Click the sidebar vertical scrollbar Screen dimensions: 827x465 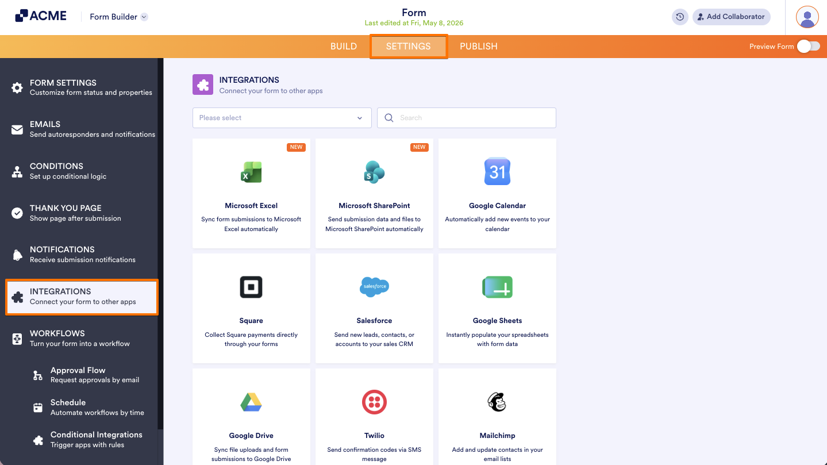pyautogui.click(x=161, y=243)
